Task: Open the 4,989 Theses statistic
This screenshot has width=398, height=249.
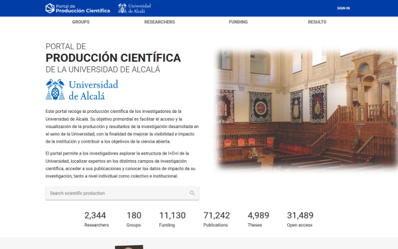Action: pos(258,219)
